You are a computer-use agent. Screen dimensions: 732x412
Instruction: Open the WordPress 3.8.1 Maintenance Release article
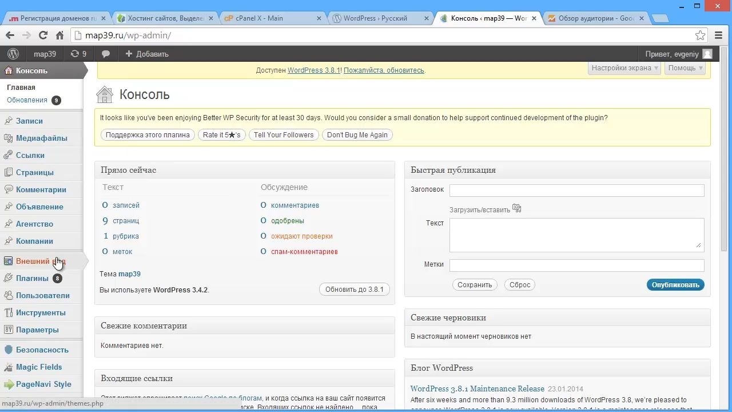[x=478, y=389]
